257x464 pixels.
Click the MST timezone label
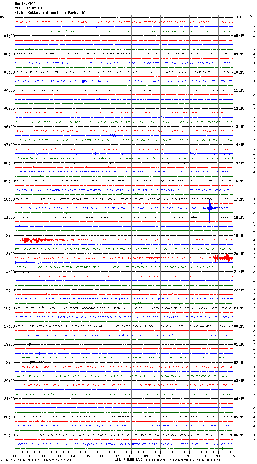(x=3, y=17)
